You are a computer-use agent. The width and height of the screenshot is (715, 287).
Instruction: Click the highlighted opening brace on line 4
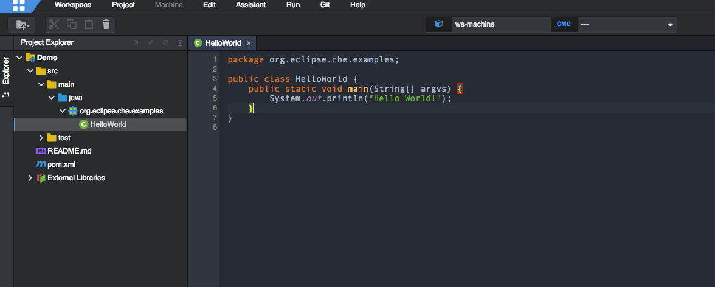[460, 89]
